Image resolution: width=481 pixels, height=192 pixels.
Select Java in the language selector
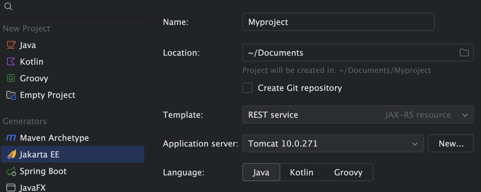coord(261,172)
